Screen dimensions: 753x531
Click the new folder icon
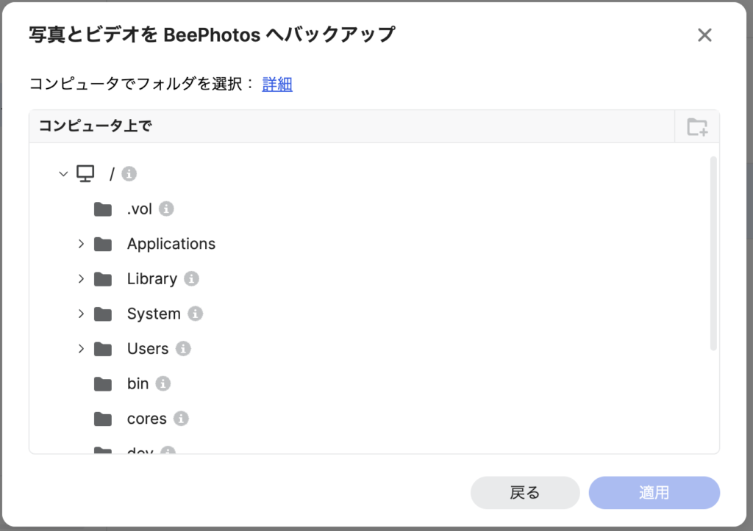[x=697, y=127]
